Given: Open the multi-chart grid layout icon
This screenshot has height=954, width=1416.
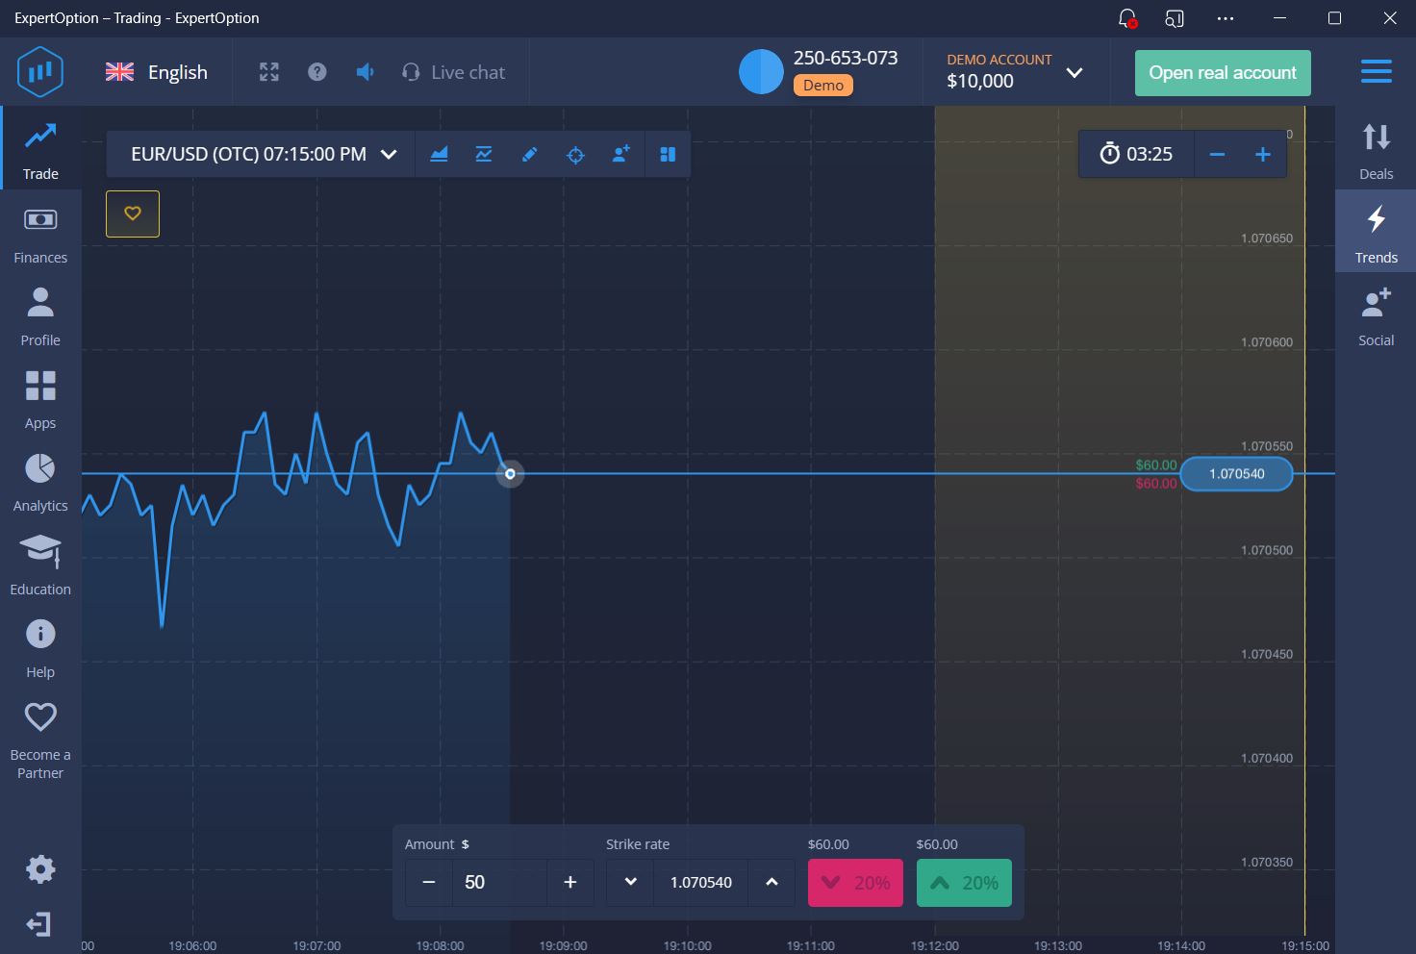Looking at the screenshot, I should [x=667, y=154].
